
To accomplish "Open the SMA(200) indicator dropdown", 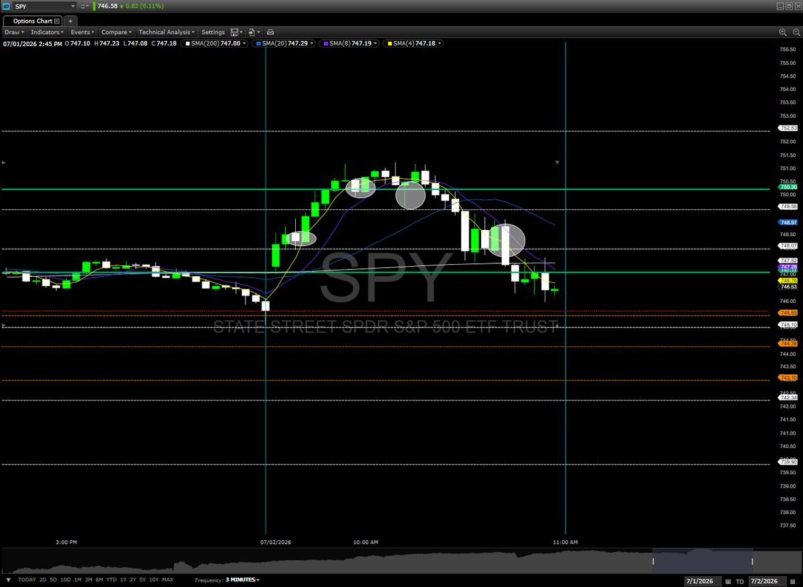I will tap(245, 43).
